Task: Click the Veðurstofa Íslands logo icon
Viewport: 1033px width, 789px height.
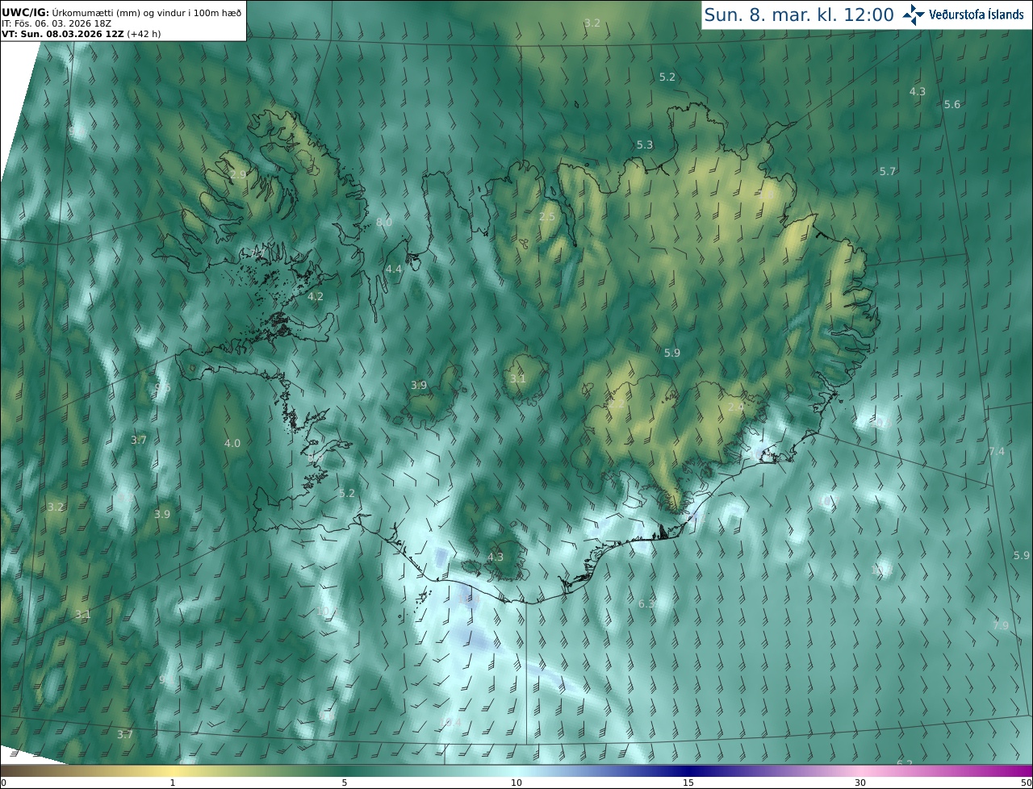Action: tap(914, 15)
